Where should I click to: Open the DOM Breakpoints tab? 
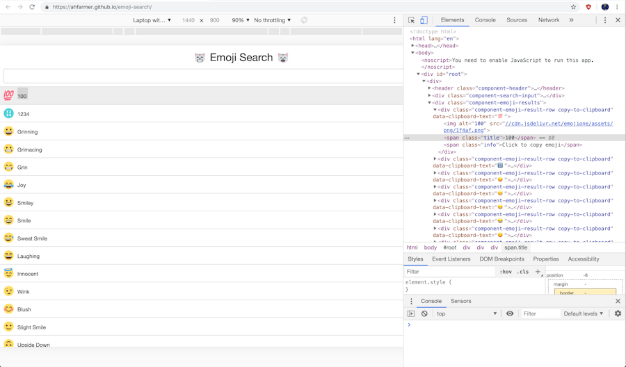click(501, 259)
